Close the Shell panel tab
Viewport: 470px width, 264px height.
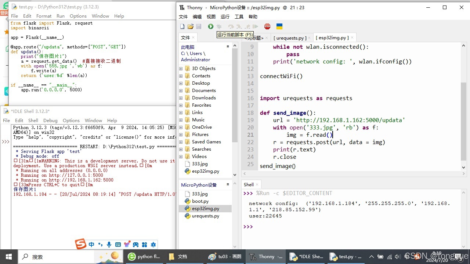(257, 185)
